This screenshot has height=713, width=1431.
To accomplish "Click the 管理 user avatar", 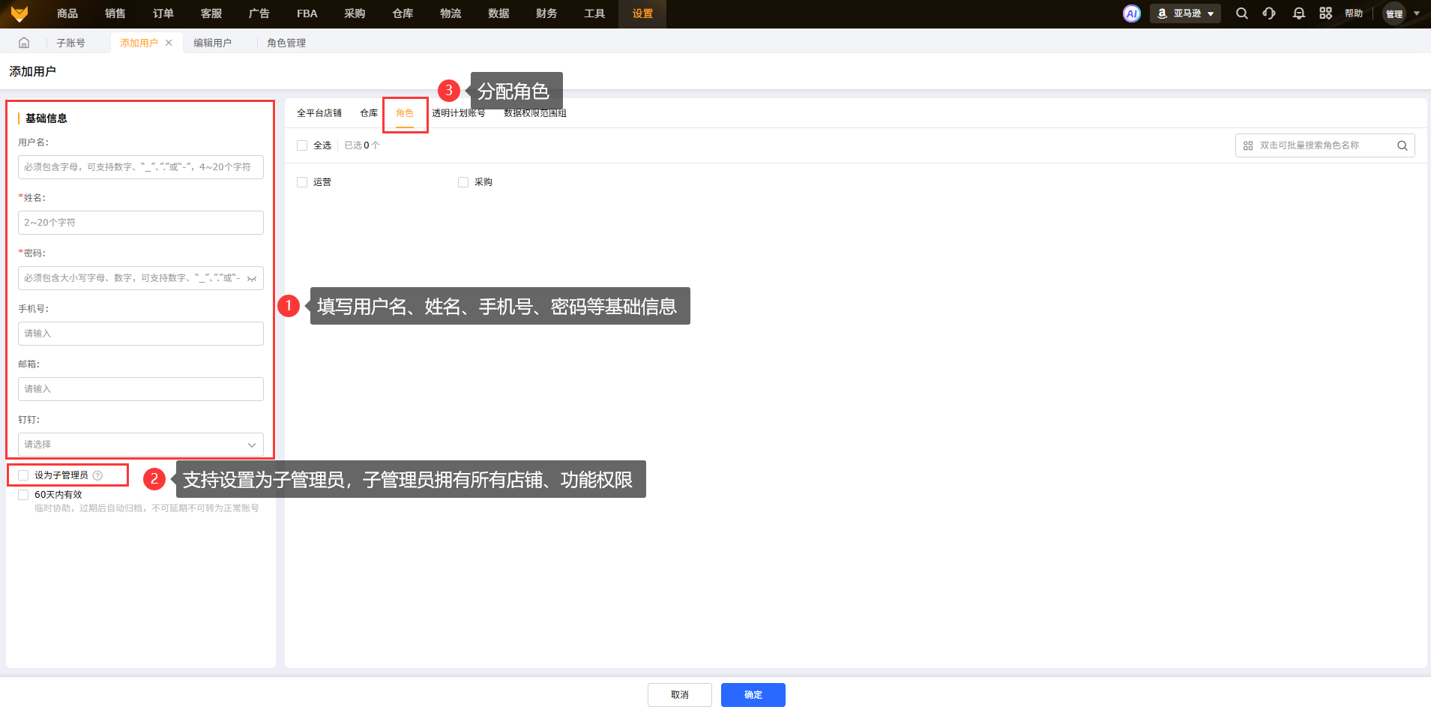I will [x=1394, y=13].
